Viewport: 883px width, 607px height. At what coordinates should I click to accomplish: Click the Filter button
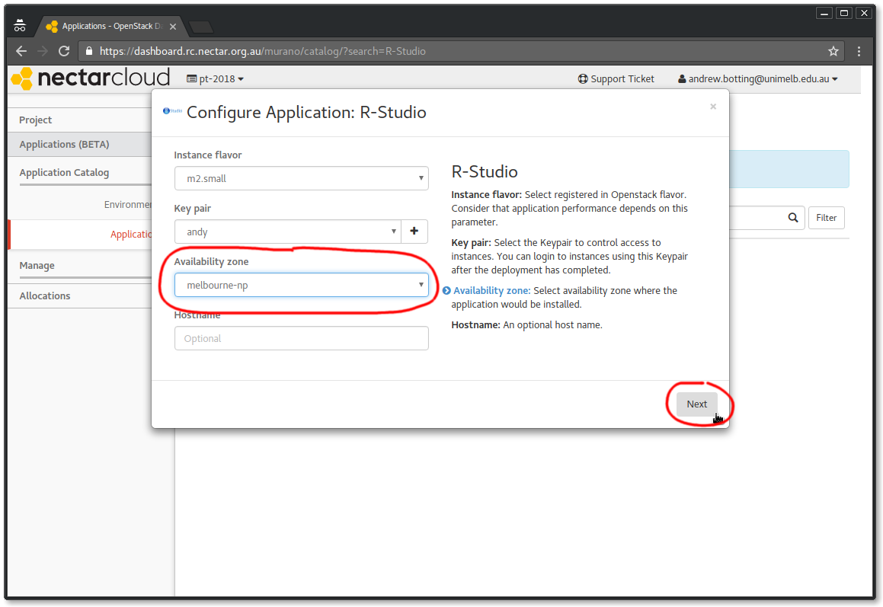(x=826, y=217)
